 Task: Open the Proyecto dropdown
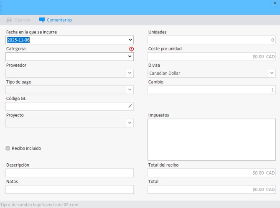point(130,123)
